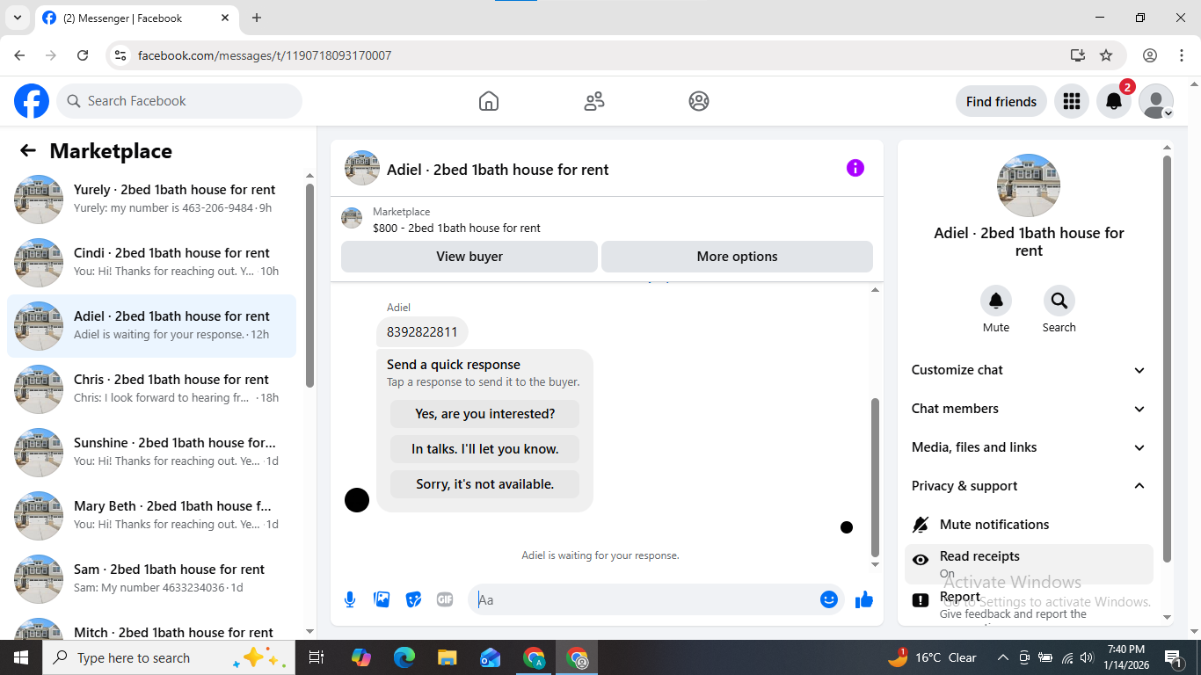Open the nine-dot Menu grid icon
Image resolution: width=1201 pixels, height=675 pixels.
[x=1071, y=101]
